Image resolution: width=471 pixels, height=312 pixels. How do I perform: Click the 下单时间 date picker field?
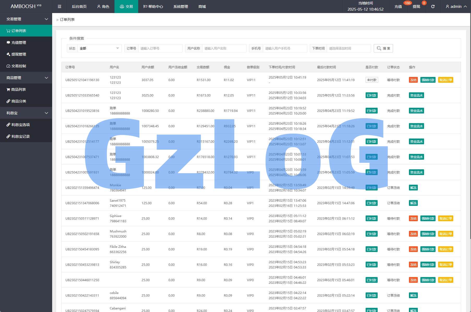pyautogui.click(x=348, y=48)
